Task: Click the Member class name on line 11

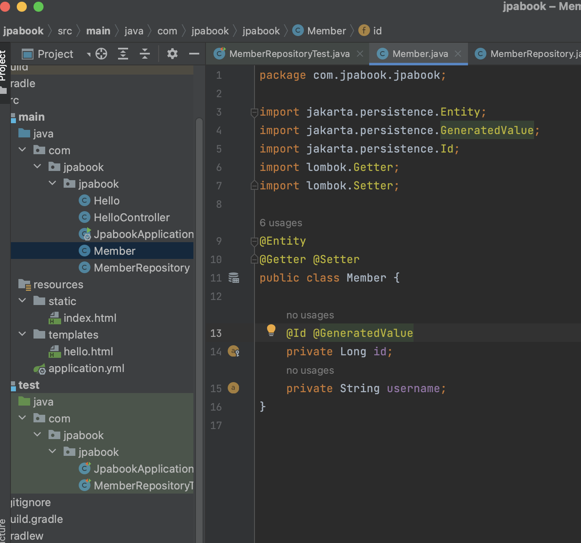Action: pyautogui.click(x=366, y=278)
